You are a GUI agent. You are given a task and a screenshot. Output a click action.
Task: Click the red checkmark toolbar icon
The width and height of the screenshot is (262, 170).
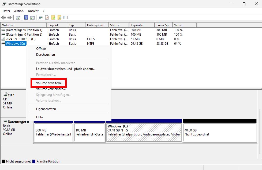[x=47, y=17]
